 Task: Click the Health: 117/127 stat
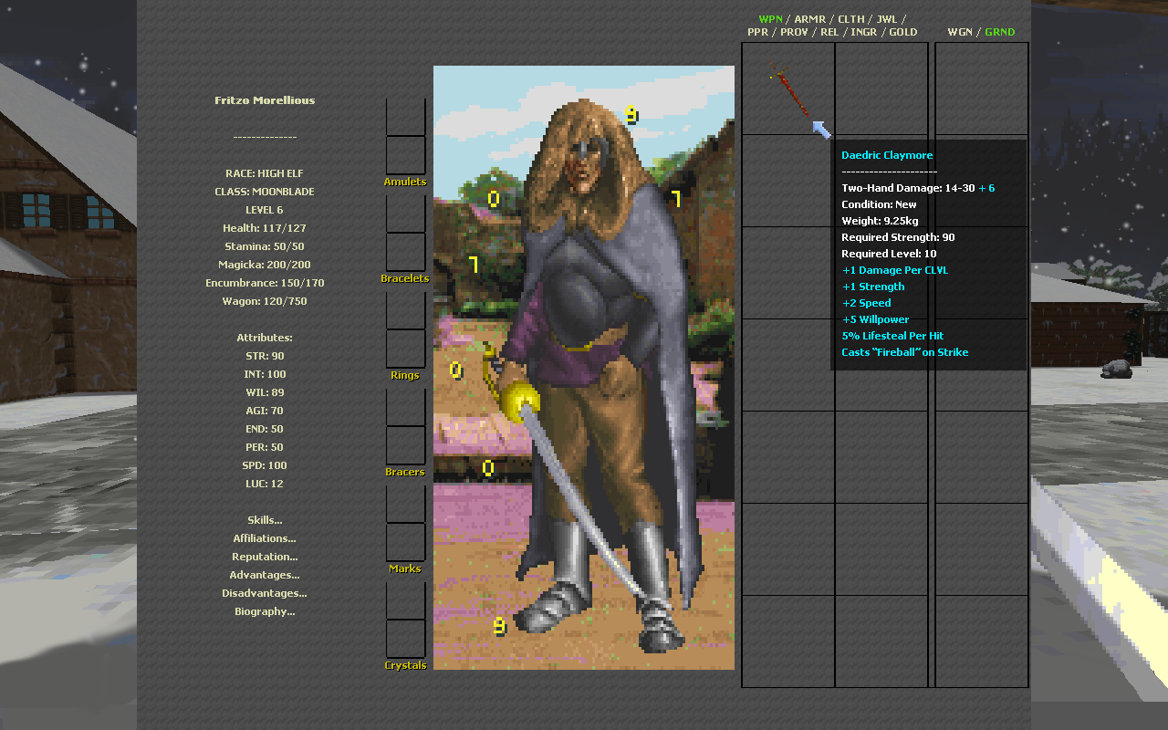click(x=265, y=228)
